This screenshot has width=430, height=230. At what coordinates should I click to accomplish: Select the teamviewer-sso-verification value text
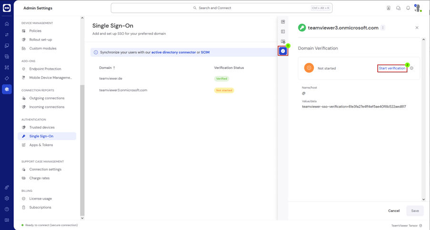[x=354, y=107]
